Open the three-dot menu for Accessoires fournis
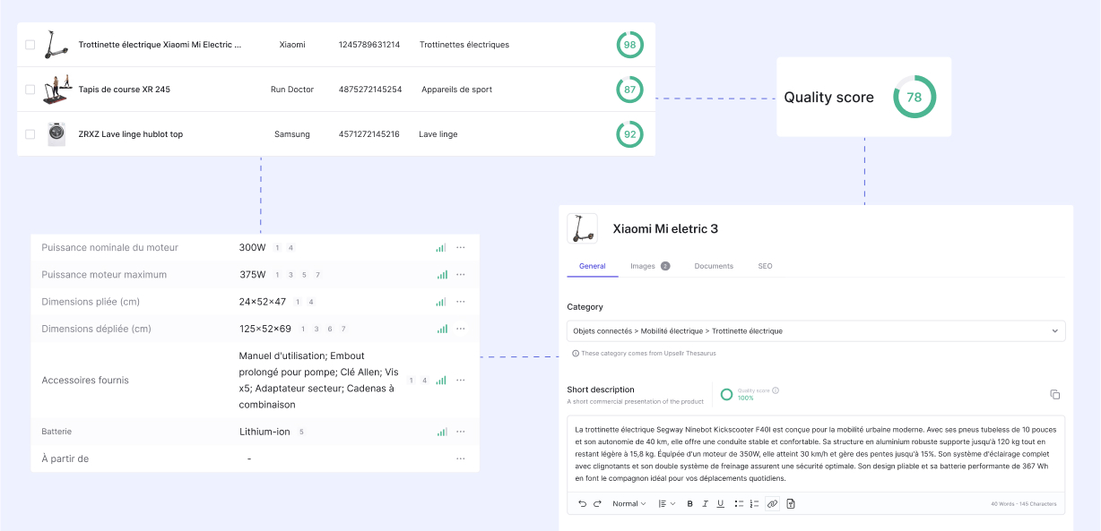 pos(461,381)
